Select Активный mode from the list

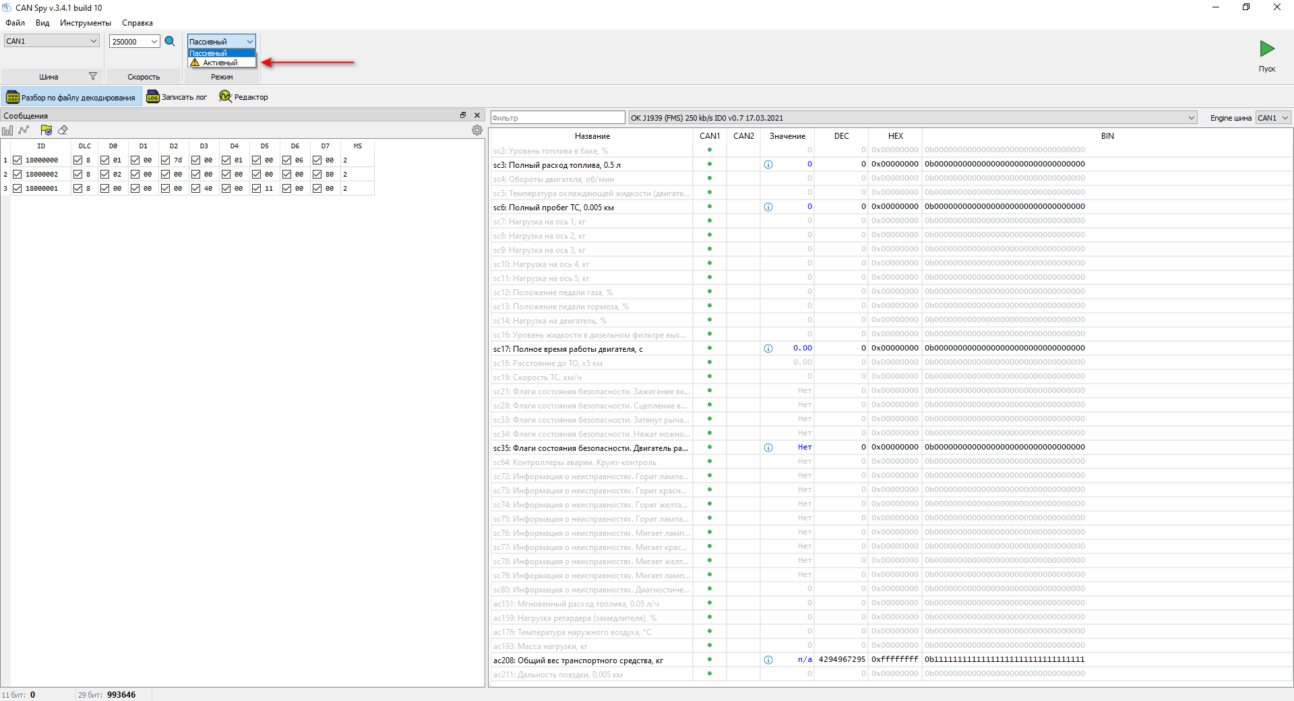click(220, 63)
